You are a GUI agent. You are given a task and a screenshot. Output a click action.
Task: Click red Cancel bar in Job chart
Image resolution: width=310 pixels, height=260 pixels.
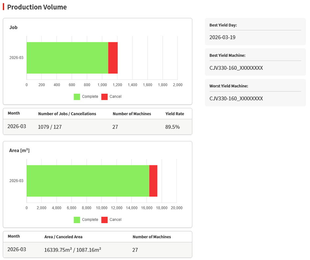[113, 58]
